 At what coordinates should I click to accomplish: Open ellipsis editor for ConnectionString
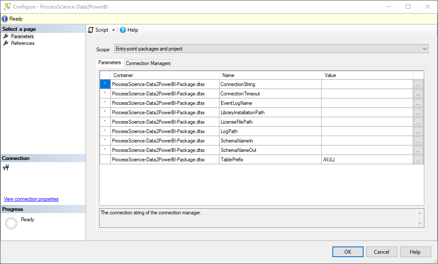[x=418, y=84]
